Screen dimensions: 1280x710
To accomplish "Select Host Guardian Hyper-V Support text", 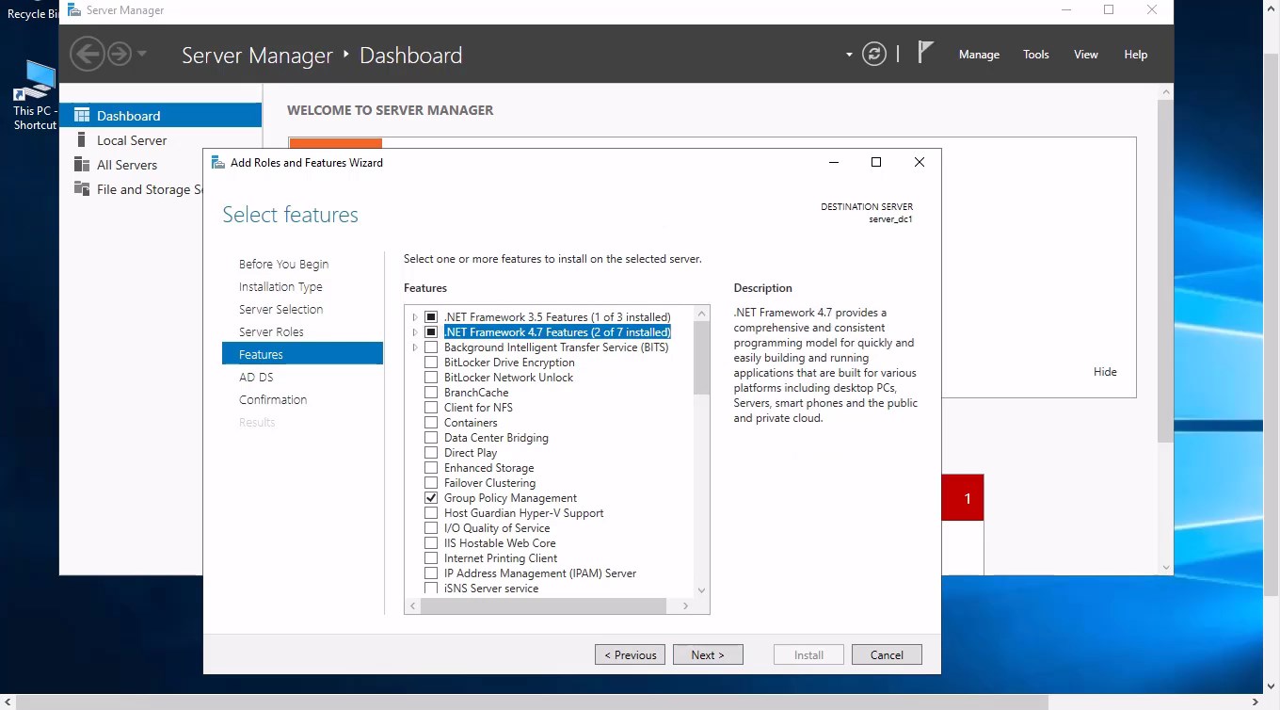I will click(x=523, y=513).
